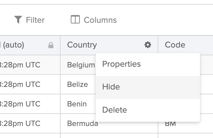Choose Properties from the column menu

pyautogui.click(x=121, y=64)
